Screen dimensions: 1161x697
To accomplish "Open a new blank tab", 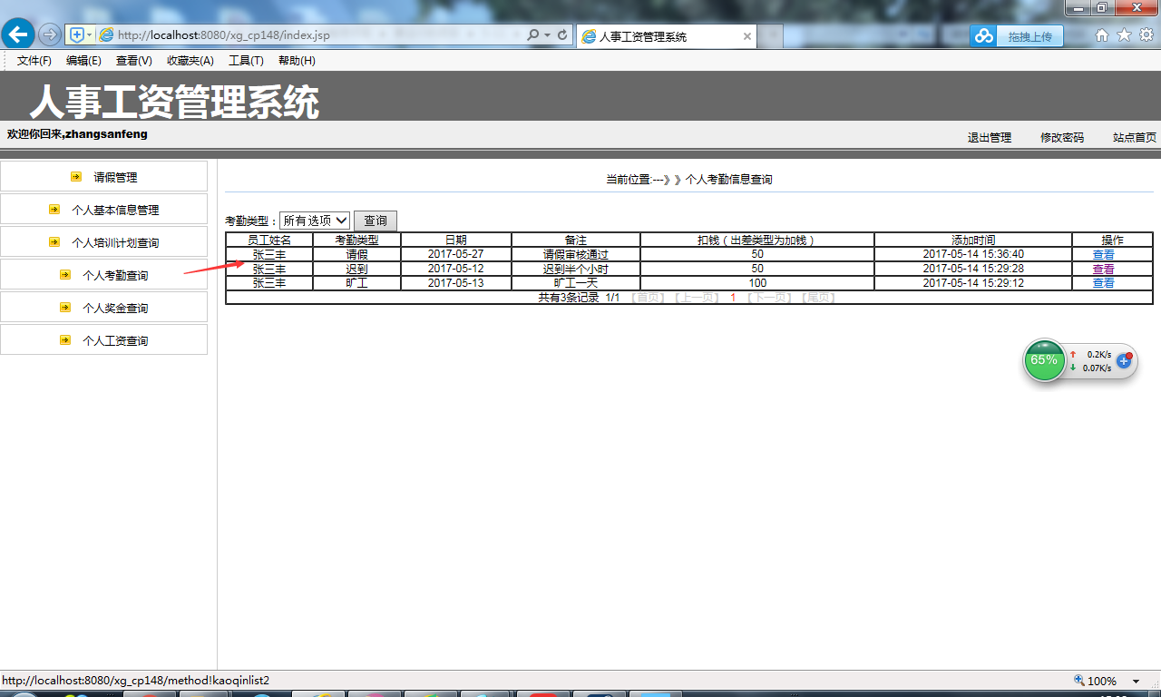I will 771,36.
